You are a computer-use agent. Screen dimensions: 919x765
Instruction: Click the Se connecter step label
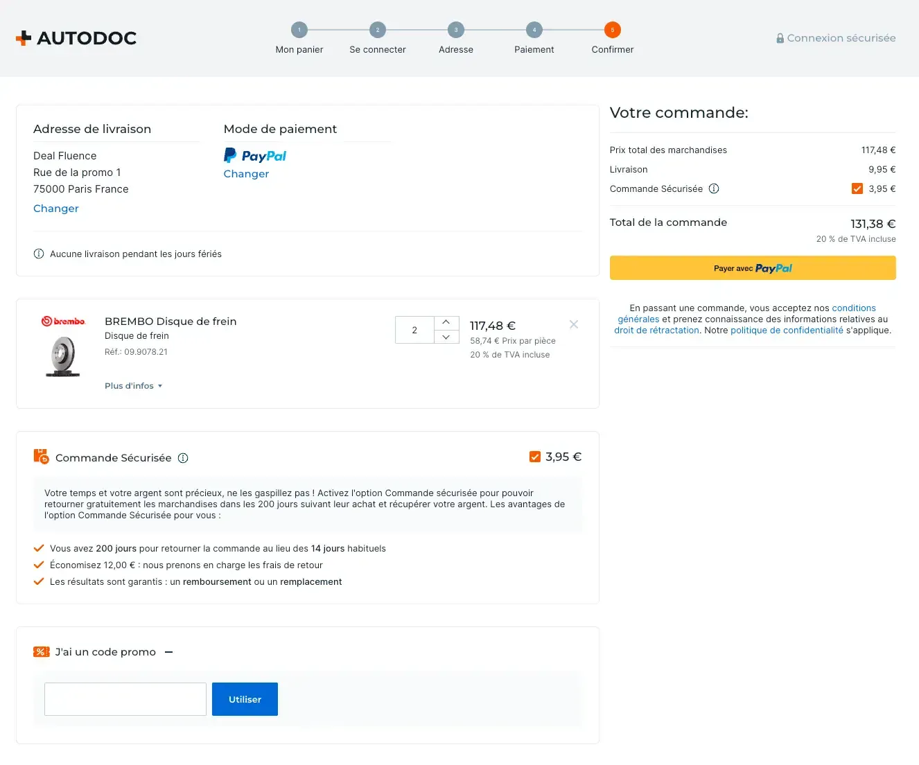point(378,49)
